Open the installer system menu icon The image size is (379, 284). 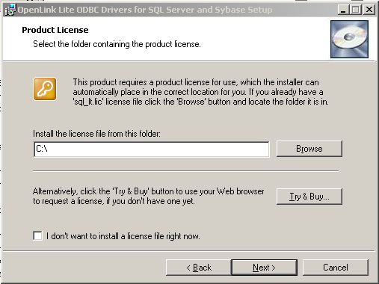[x=10, y=10]
